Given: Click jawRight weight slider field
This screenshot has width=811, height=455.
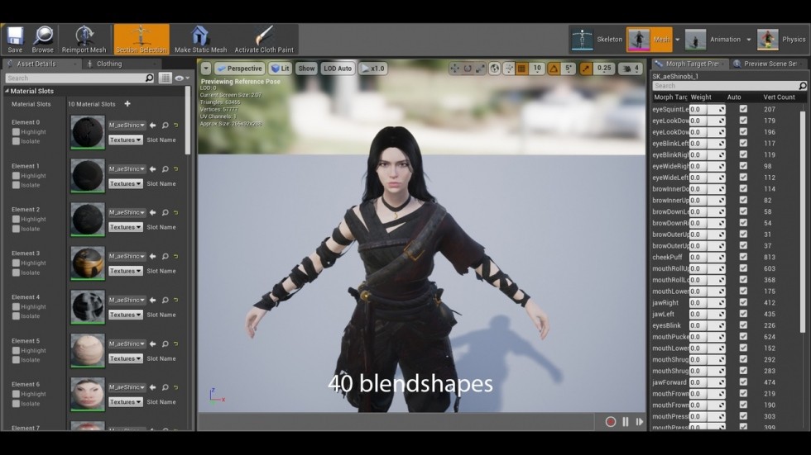Looking at the screenshot, I should (x=707, y=302).
